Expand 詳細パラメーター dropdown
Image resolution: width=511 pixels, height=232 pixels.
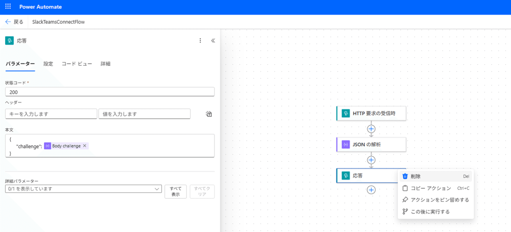(x=83, y=189)
